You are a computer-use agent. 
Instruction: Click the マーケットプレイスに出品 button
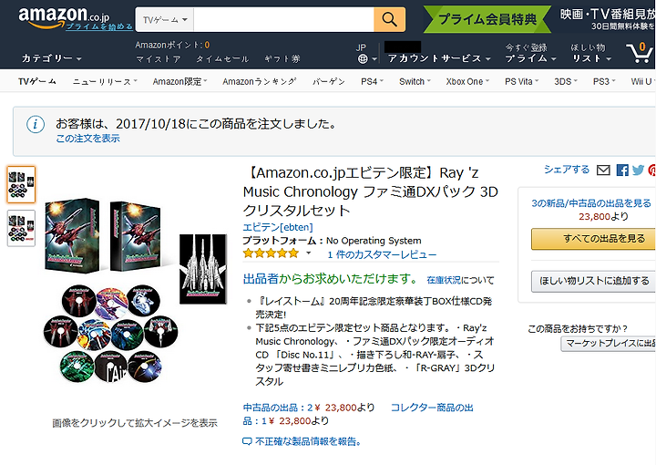pyautogui.click(x=609, y=343)
